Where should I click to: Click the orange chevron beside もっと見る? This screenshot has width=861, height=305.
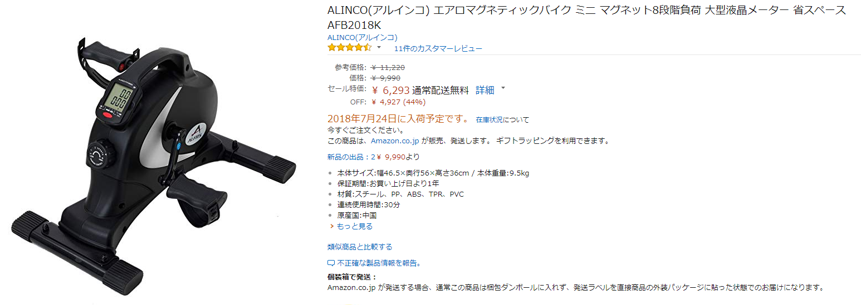point(331,227)
